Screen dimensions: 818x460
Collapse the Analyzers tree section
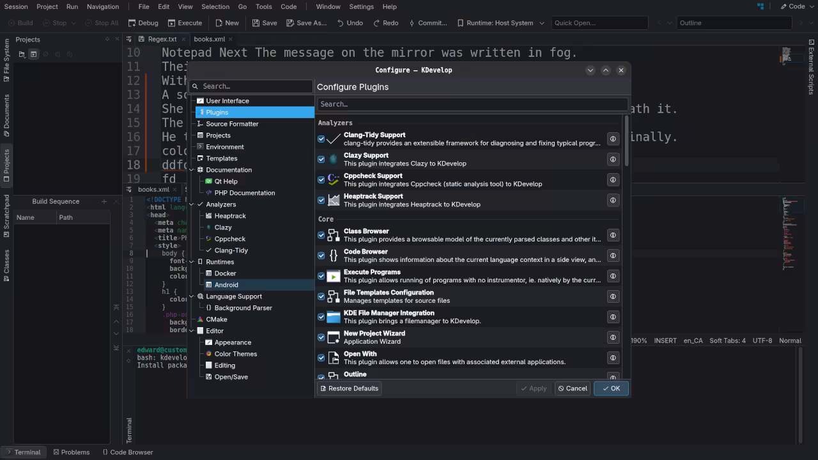[192, 204]
